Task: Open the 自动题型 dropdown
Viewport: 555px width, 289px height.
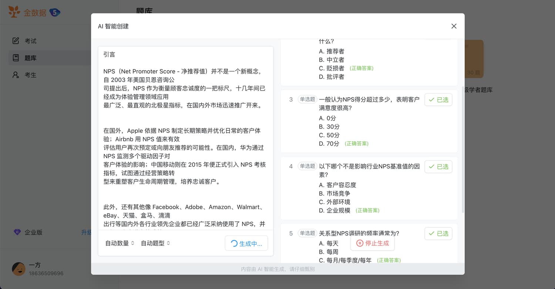Action: pyautogui.click(x=155, y=243)
